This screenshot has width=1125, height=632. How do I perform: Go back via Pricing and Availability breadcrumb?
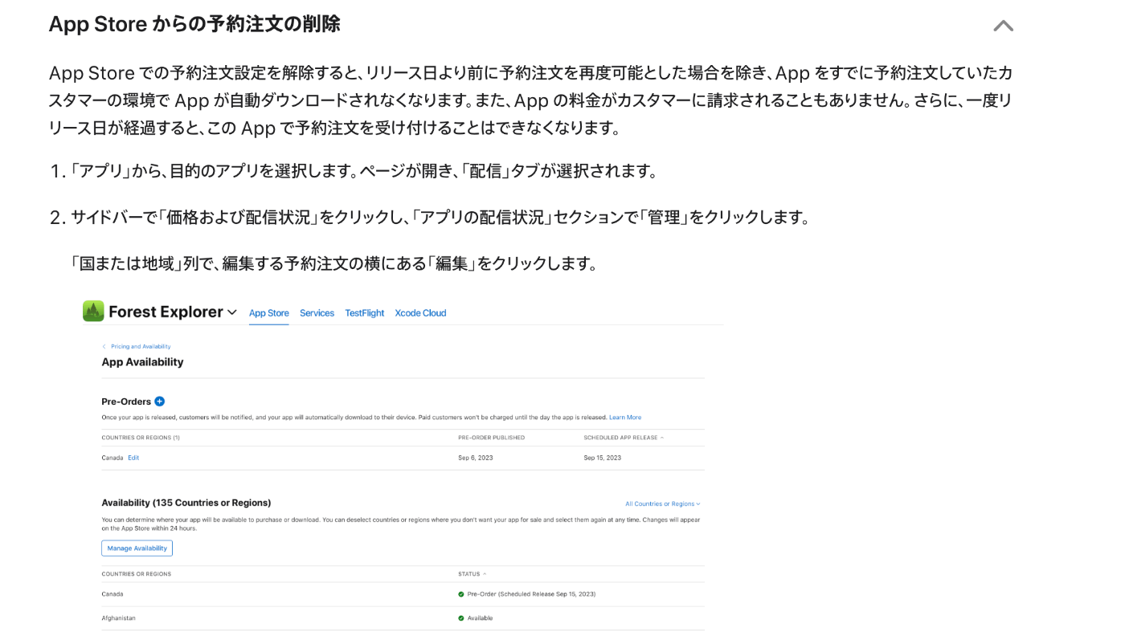pos(141,347)
